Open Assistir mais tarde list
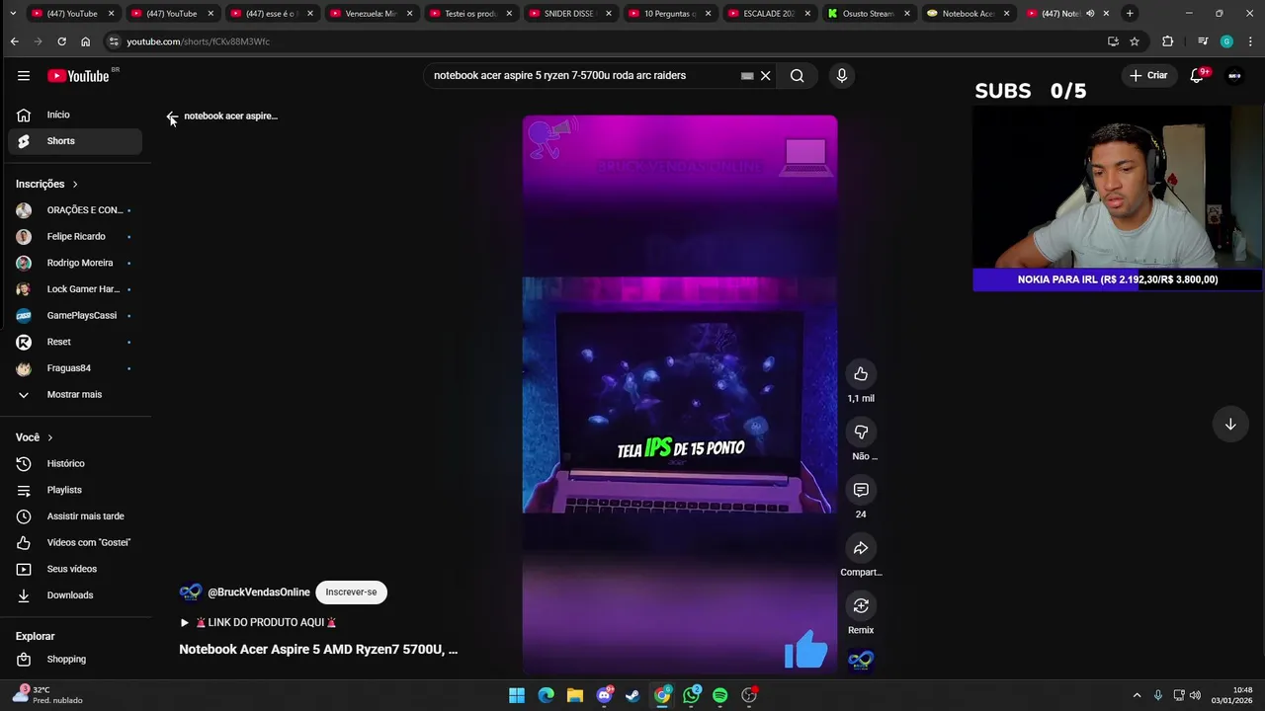 tap(74, 516)
